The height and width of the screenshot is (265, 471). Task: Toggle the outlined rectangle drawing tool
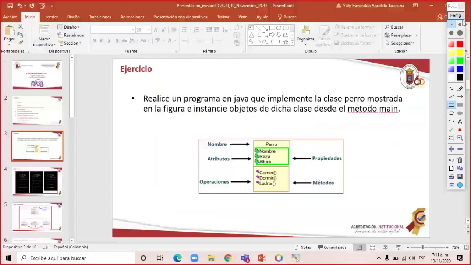(x=451, y=105)
